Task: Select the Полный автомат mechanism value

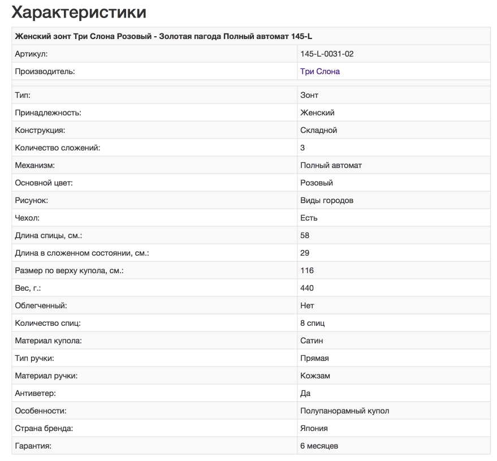Action: tap(331, 166)
